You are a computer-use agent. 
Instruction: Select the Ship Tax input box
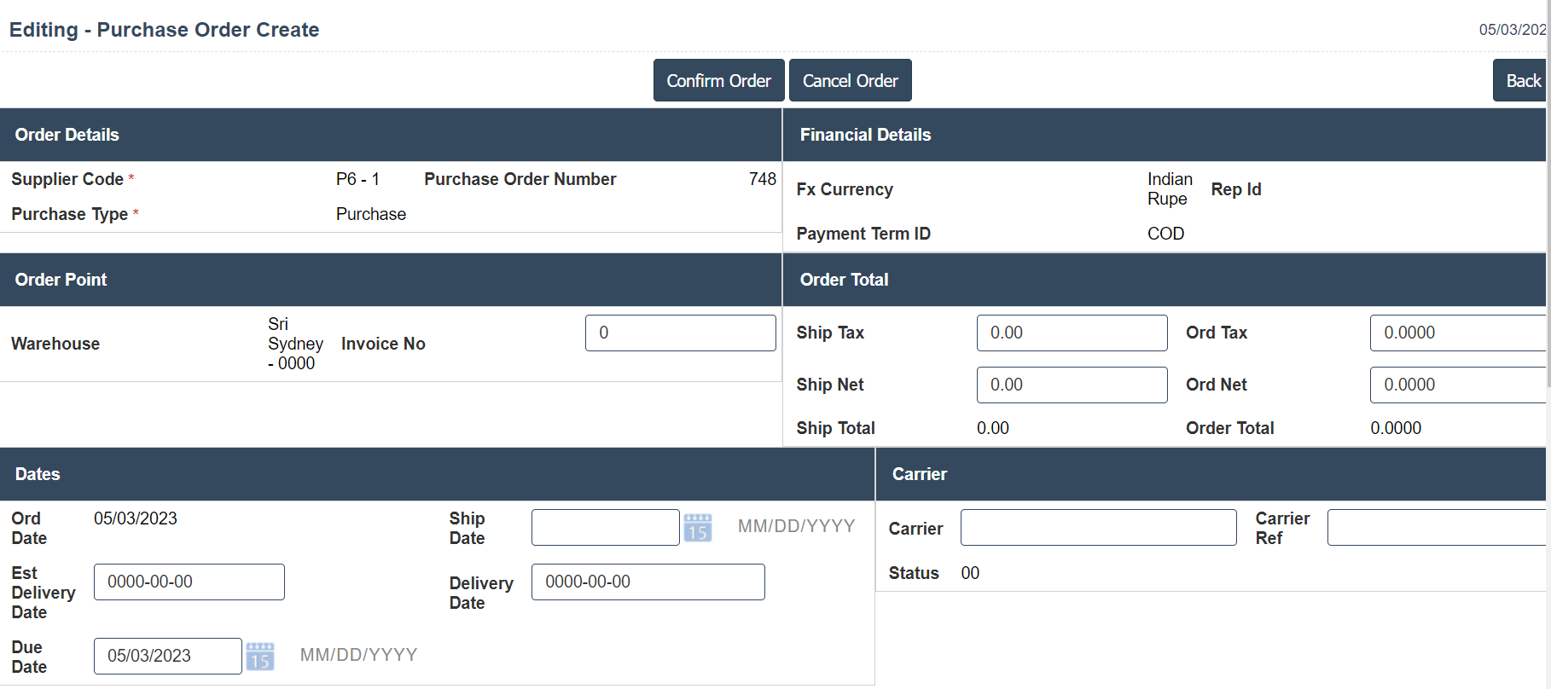tap(1072, 333)
